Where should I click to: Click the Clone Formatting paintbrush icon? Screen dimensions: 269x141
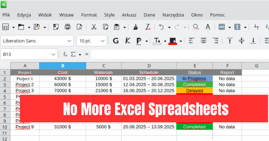(135, 27)
